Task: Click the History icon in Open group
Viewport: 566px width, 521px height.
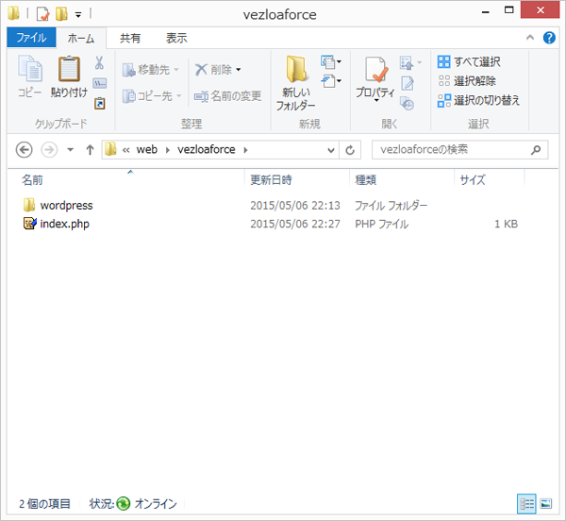Action: click(408, 103)
